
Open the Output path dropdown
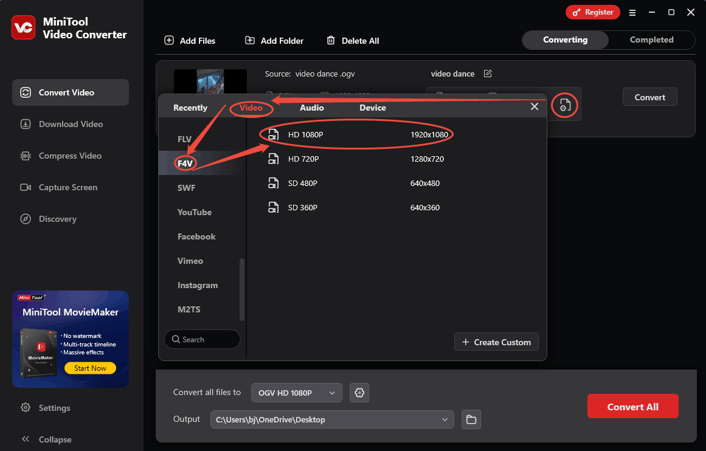[332, 419]
